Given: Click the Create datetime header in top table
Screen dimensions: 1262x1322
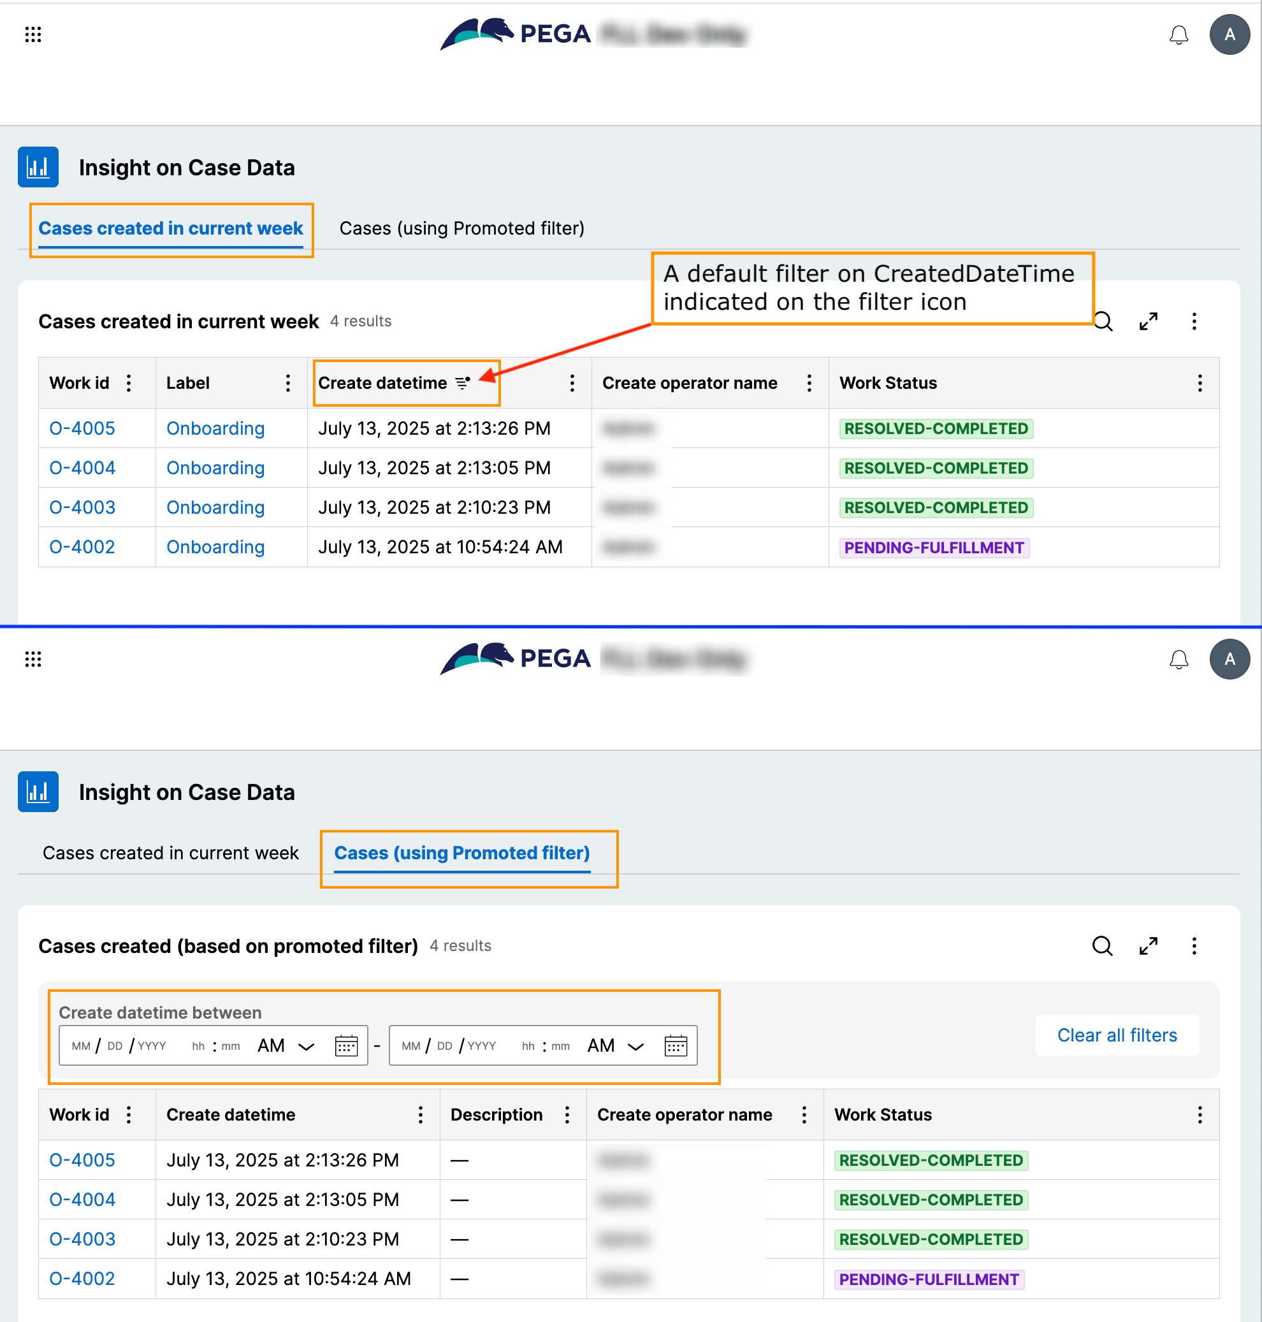Looking at the screenshot, I should click(382, 383).
